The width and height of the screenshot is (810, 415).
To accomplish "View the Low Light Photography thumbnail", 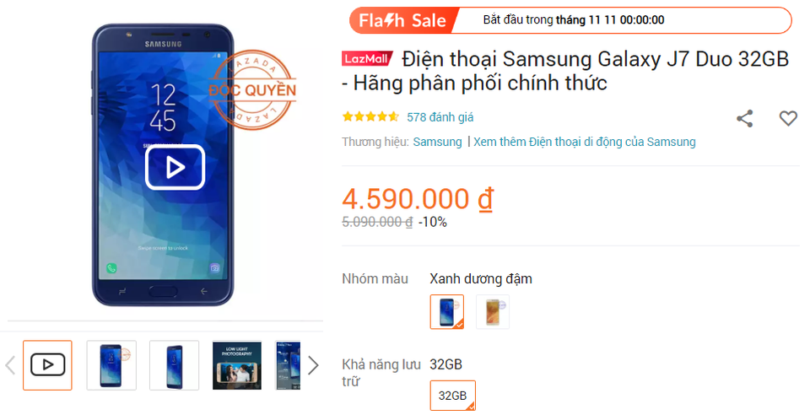I will tap(236, 365).
